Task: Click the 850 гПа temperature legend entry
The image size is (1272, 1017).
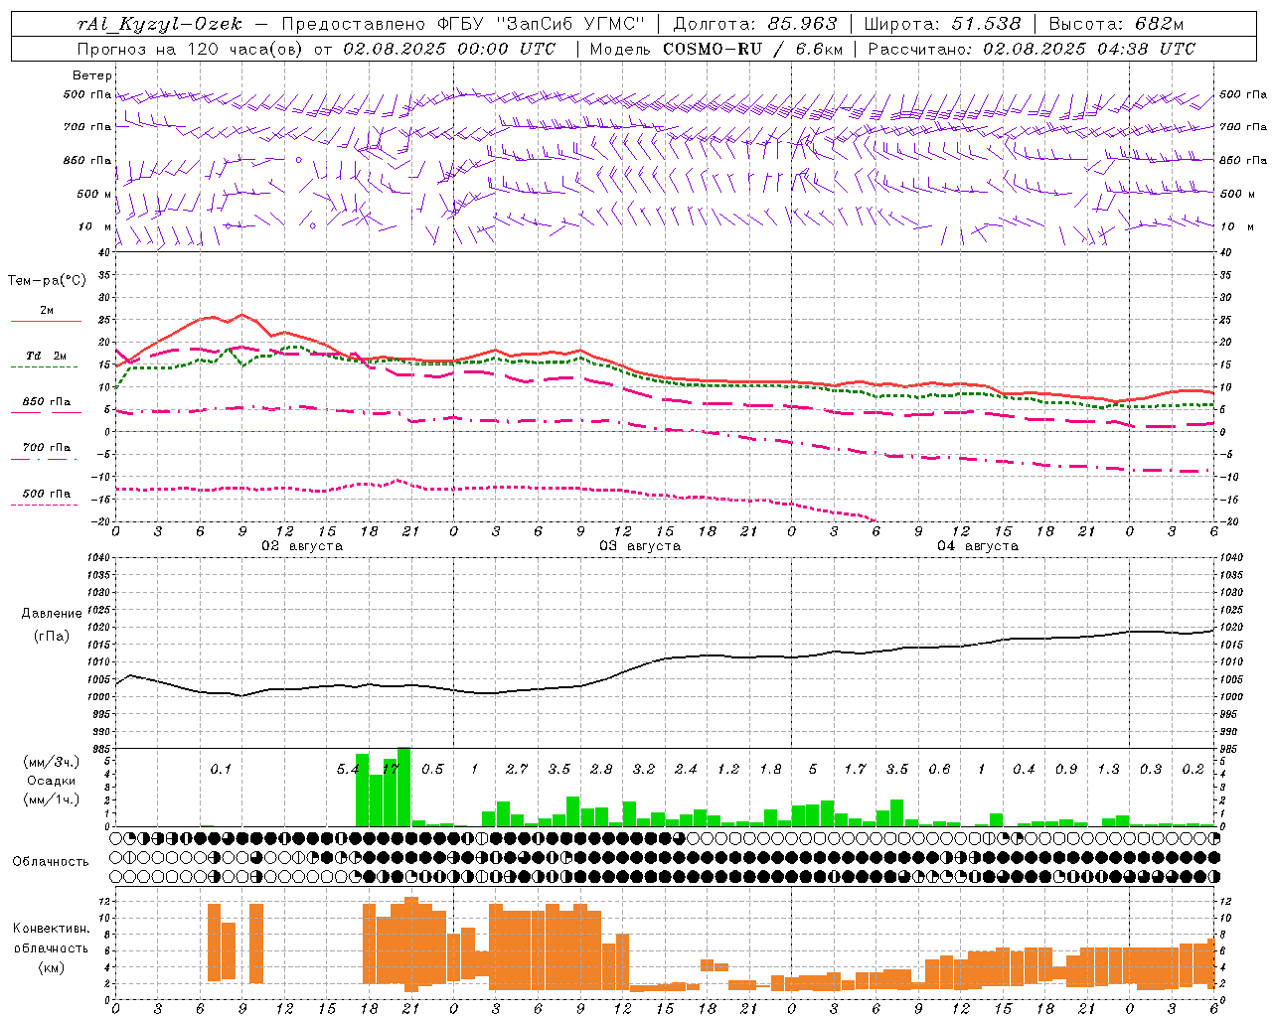Action: 47,402
